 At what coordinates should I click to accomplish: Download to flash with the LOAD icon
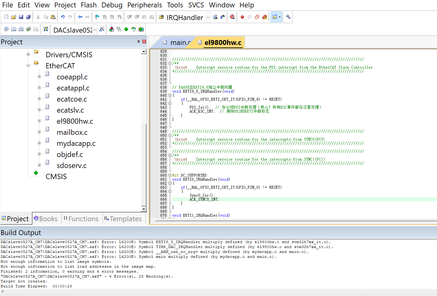(x=46, y=29)
